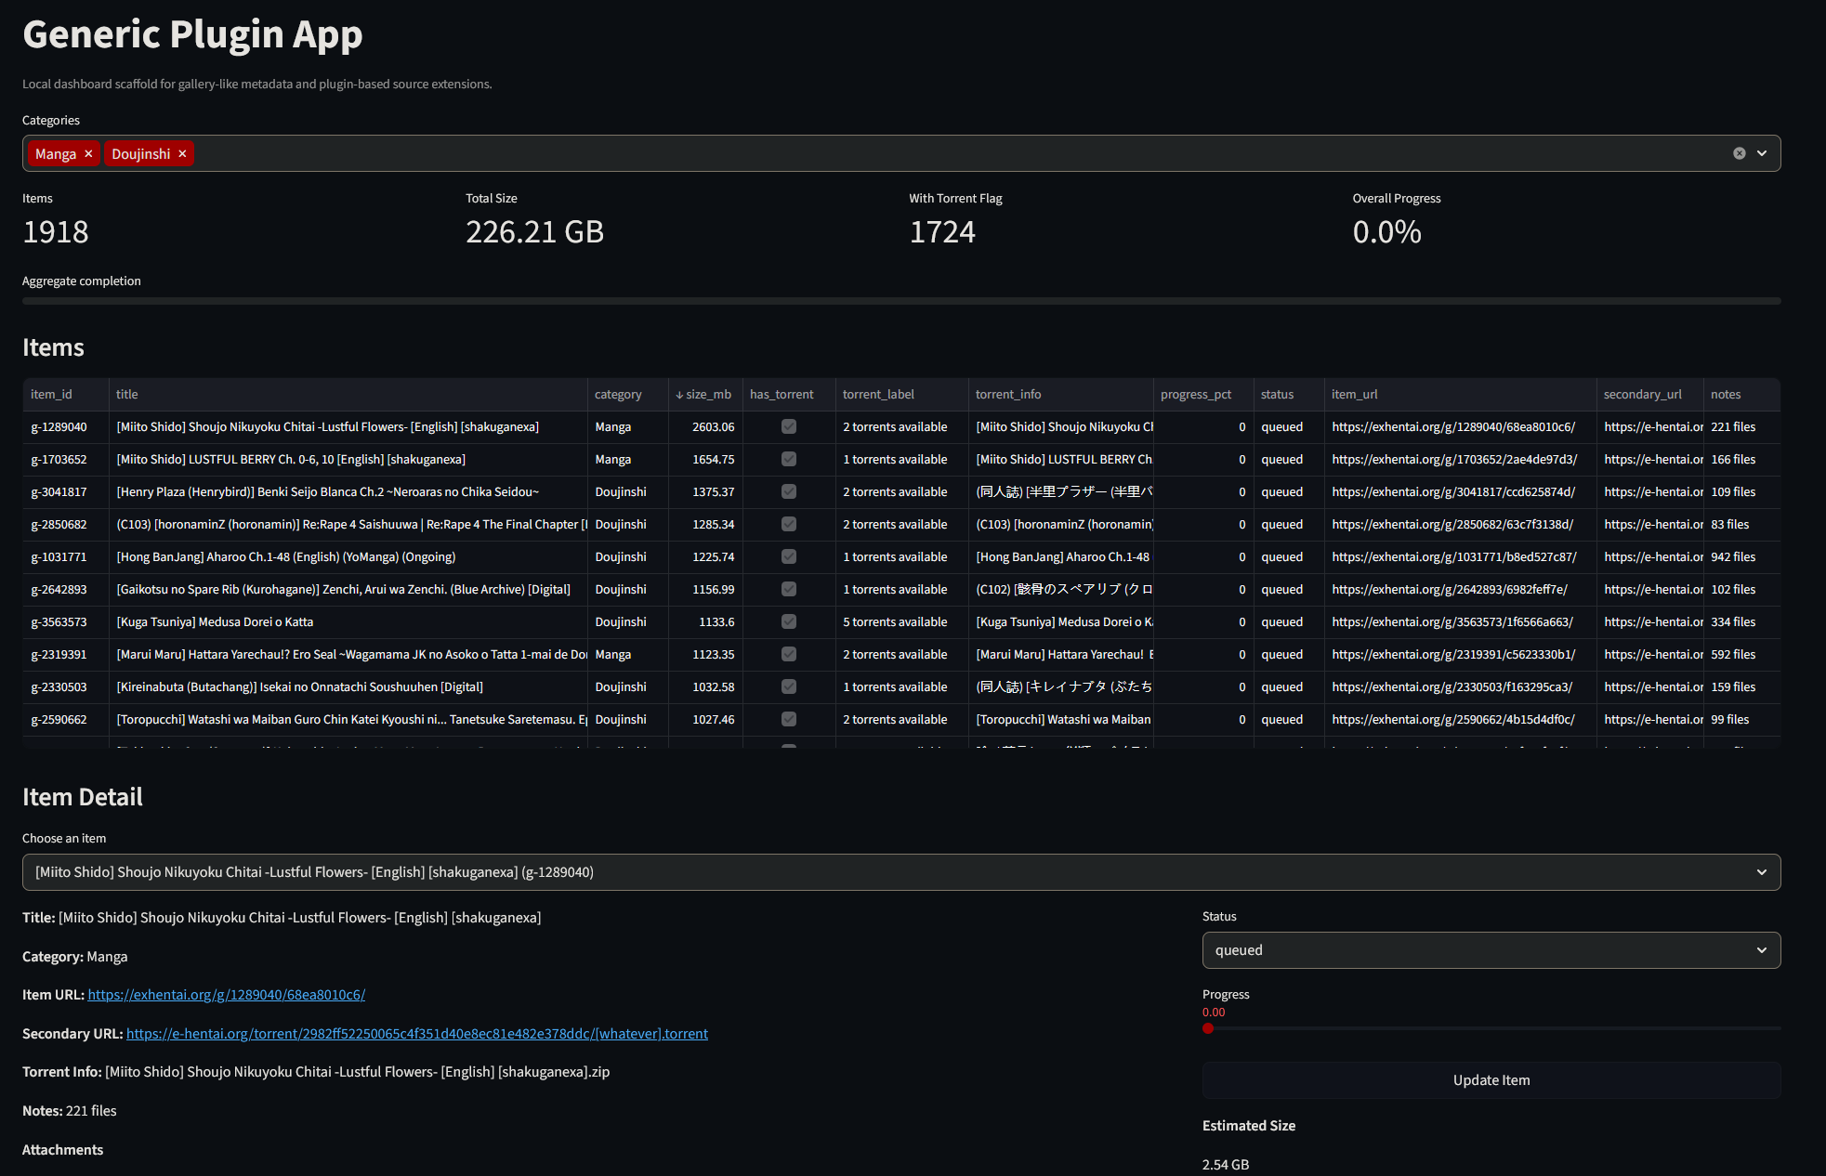Sort table by title column header
The image size is (1826, 1176).
[127, 395]
